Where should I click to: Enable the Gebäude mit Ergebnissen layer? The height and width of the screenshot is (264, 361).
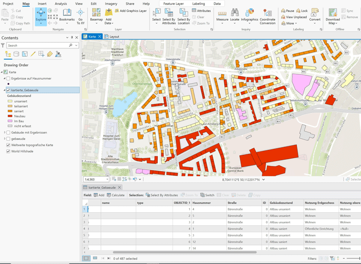click(x=8, y=132)
